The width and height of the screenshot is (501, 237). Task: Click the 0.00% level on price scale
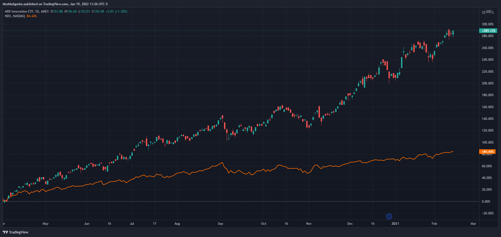point(486,202)
